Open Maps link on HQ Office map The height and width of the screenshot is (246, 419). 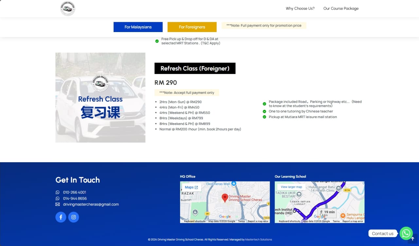pyautogui.click(x=191, y=187)
